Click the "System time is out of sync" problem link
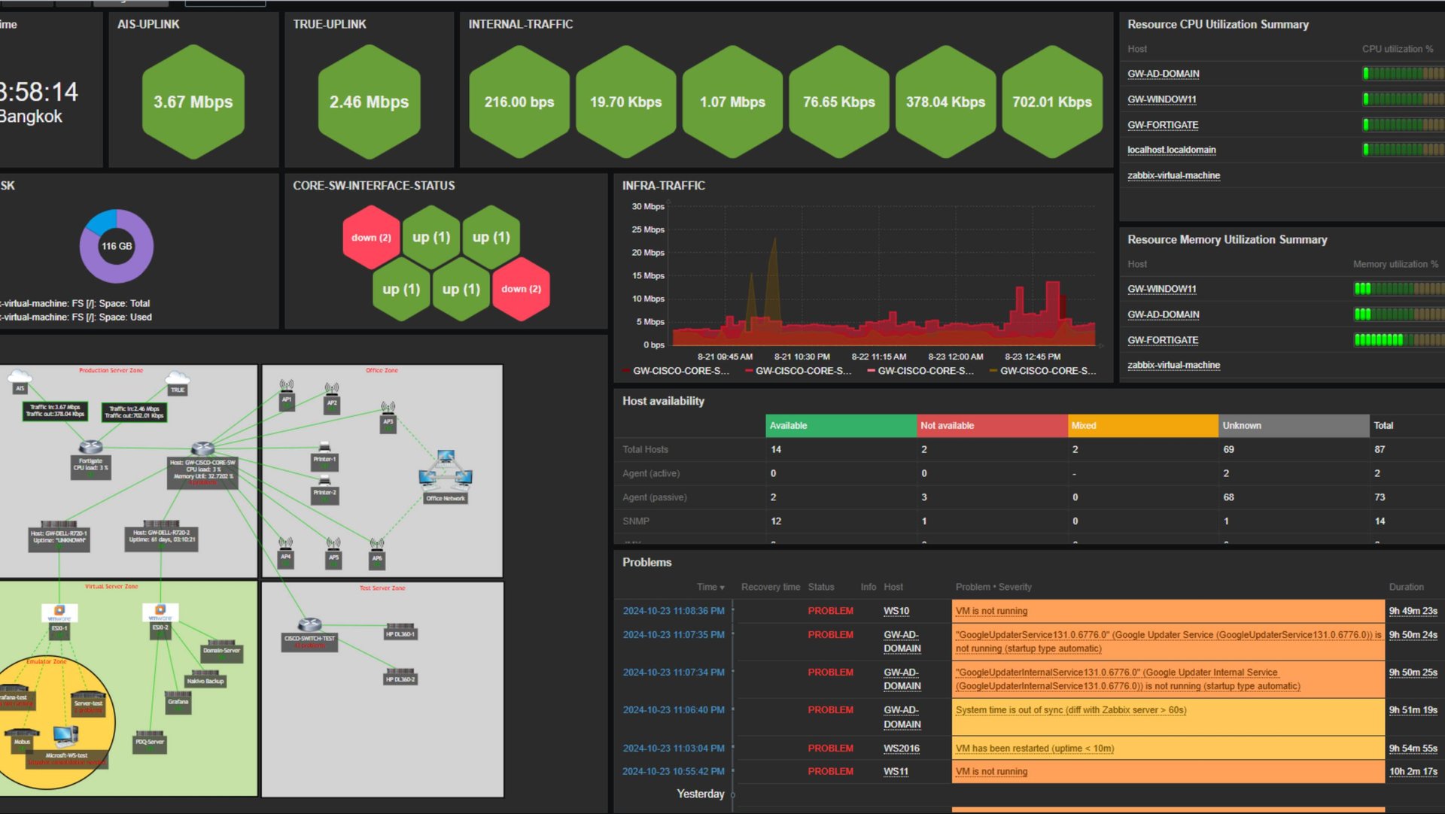The height and width of the screenshot is (814, 1445). (x=1070, y=709)
